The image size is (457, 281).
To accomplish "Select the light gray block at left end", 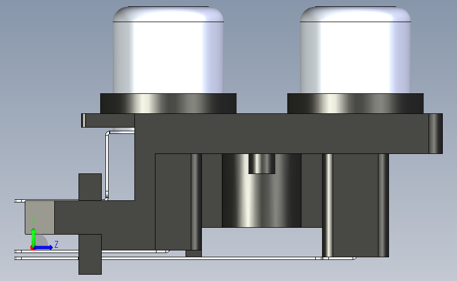I will pos(40,217).
